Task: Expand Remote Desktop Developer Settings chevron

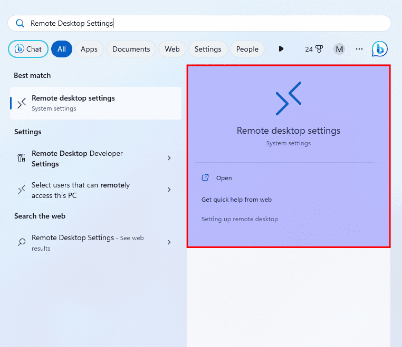Action: point(169,158)
